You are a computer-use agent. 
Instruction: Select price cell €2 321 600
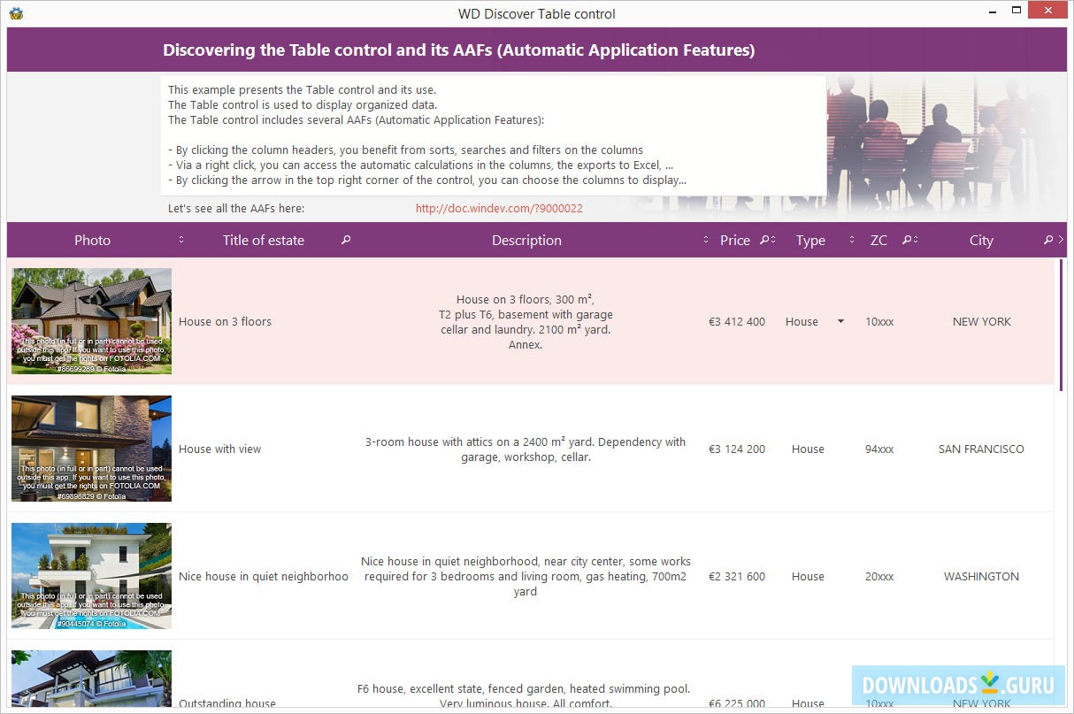click(737, 576)
